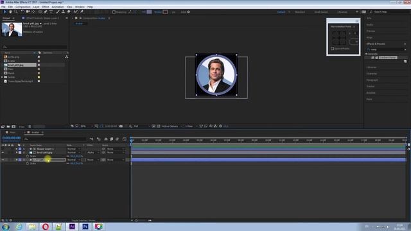Open After Effects from Windows taskbar
Screen dimensions: 411x231
pyautogui.click(x=72, y=227)
